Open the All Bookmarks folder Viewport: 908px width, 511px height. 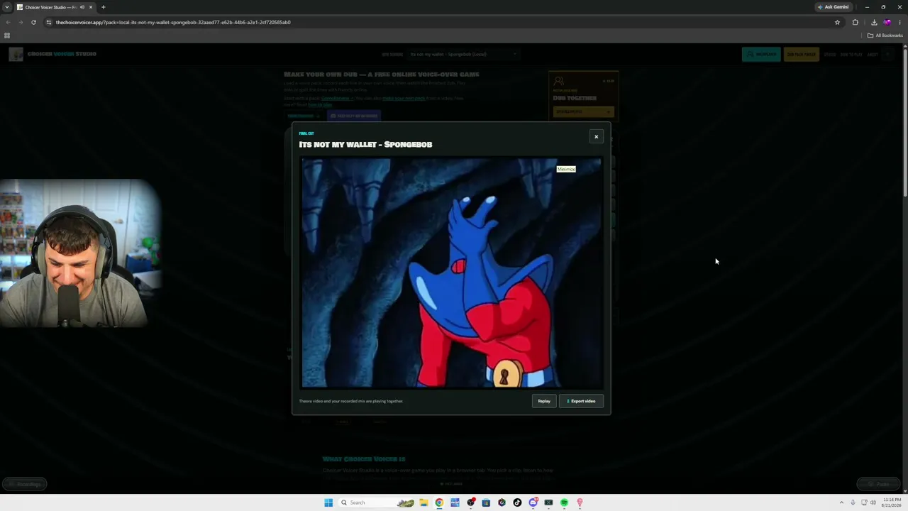tap(885, 35)
